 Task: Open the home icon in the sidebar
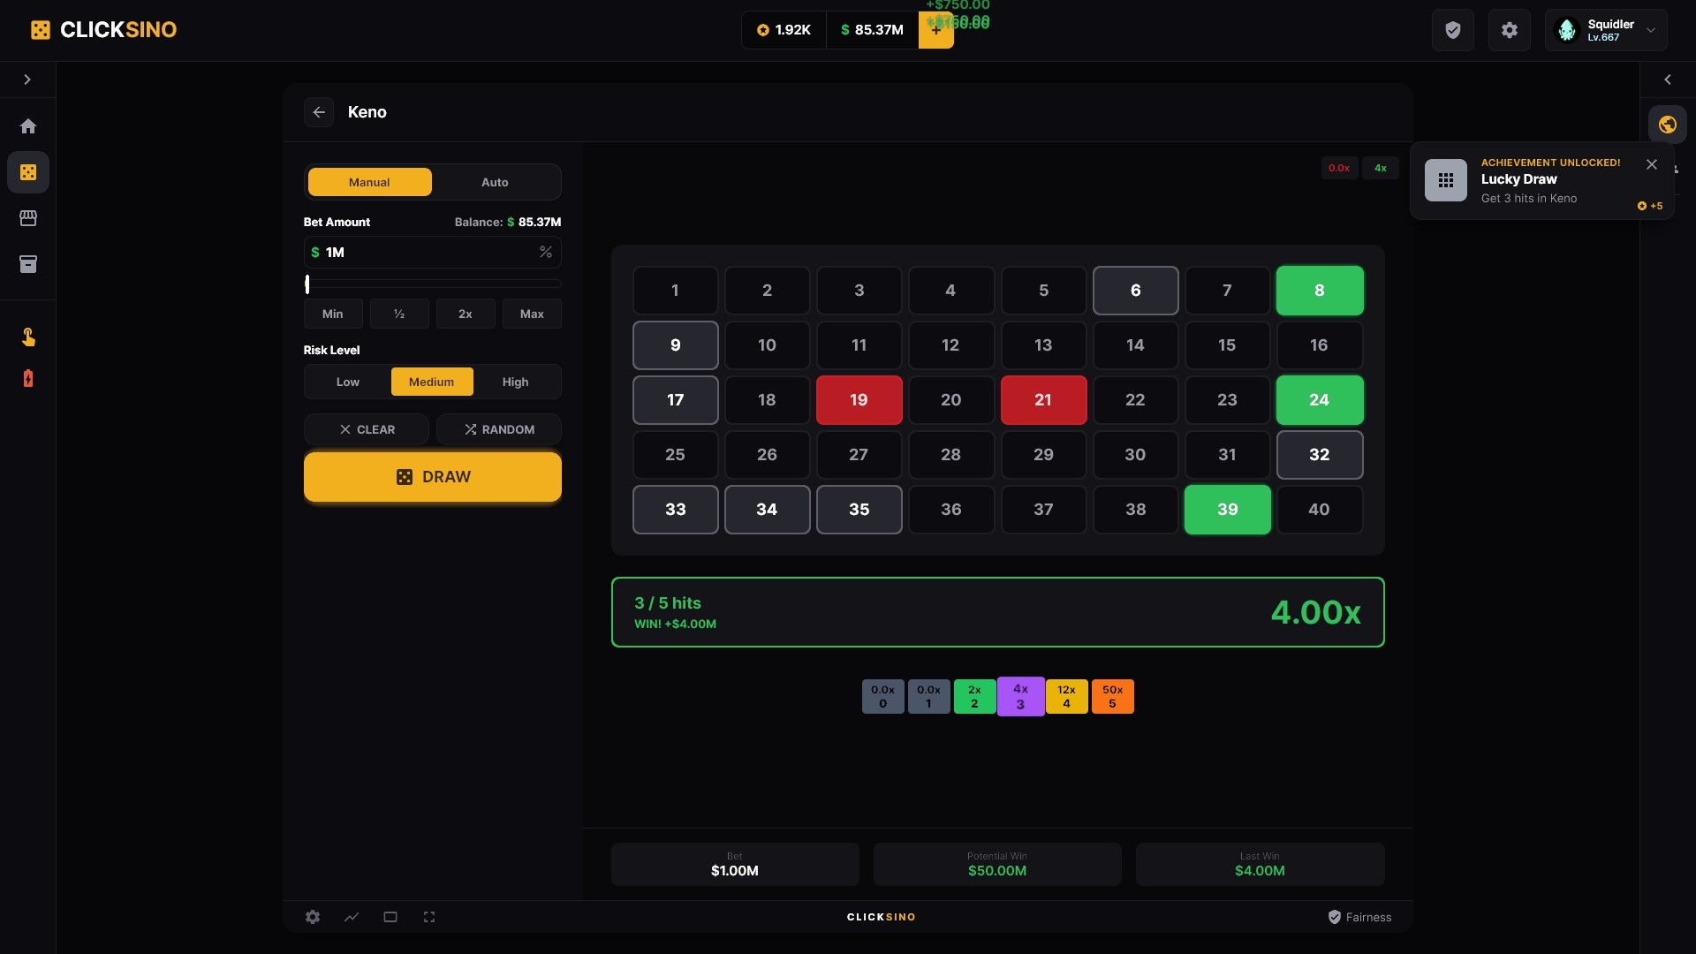point(28,126)
